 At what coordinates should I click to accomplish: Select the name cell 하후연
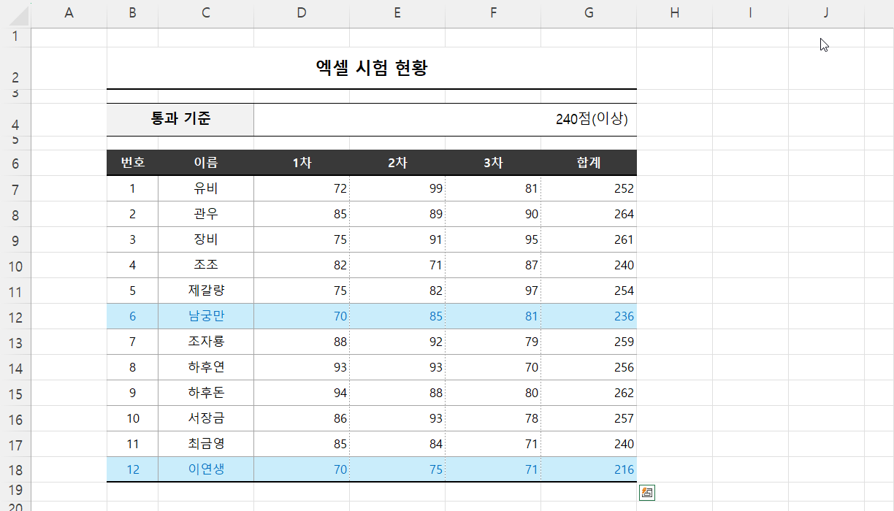[206, 367]
